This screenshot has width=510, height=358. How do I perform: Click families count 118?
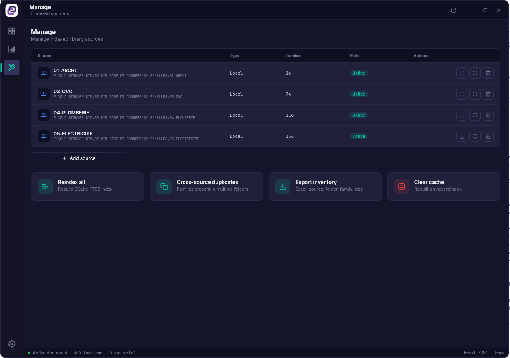pos(290,115)
